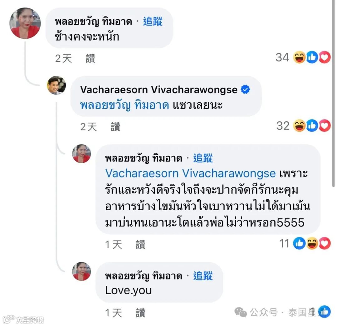Click the thumbs-up reaction on Love.you comment
The height and width of the screenshot is (326, 337).
click(325, 312)
